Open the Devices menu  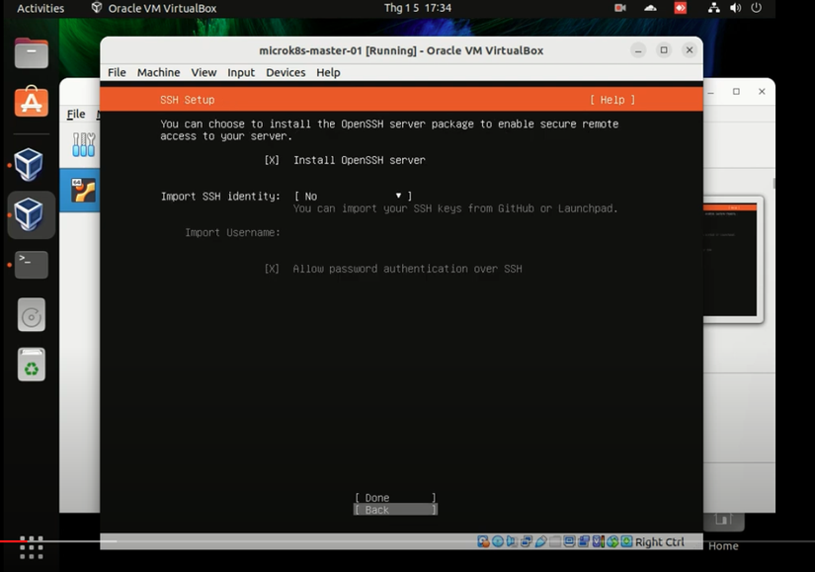(x=285, y=72)
